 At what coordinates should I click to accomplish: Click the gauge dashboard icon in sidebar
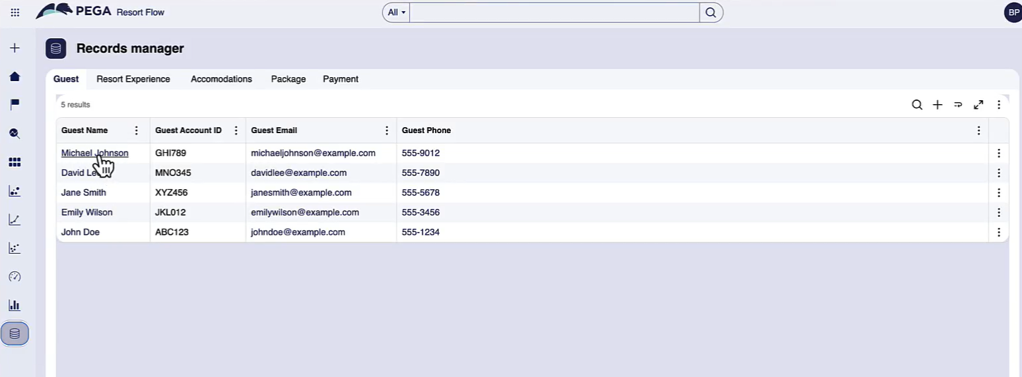(x=15, y=277)
